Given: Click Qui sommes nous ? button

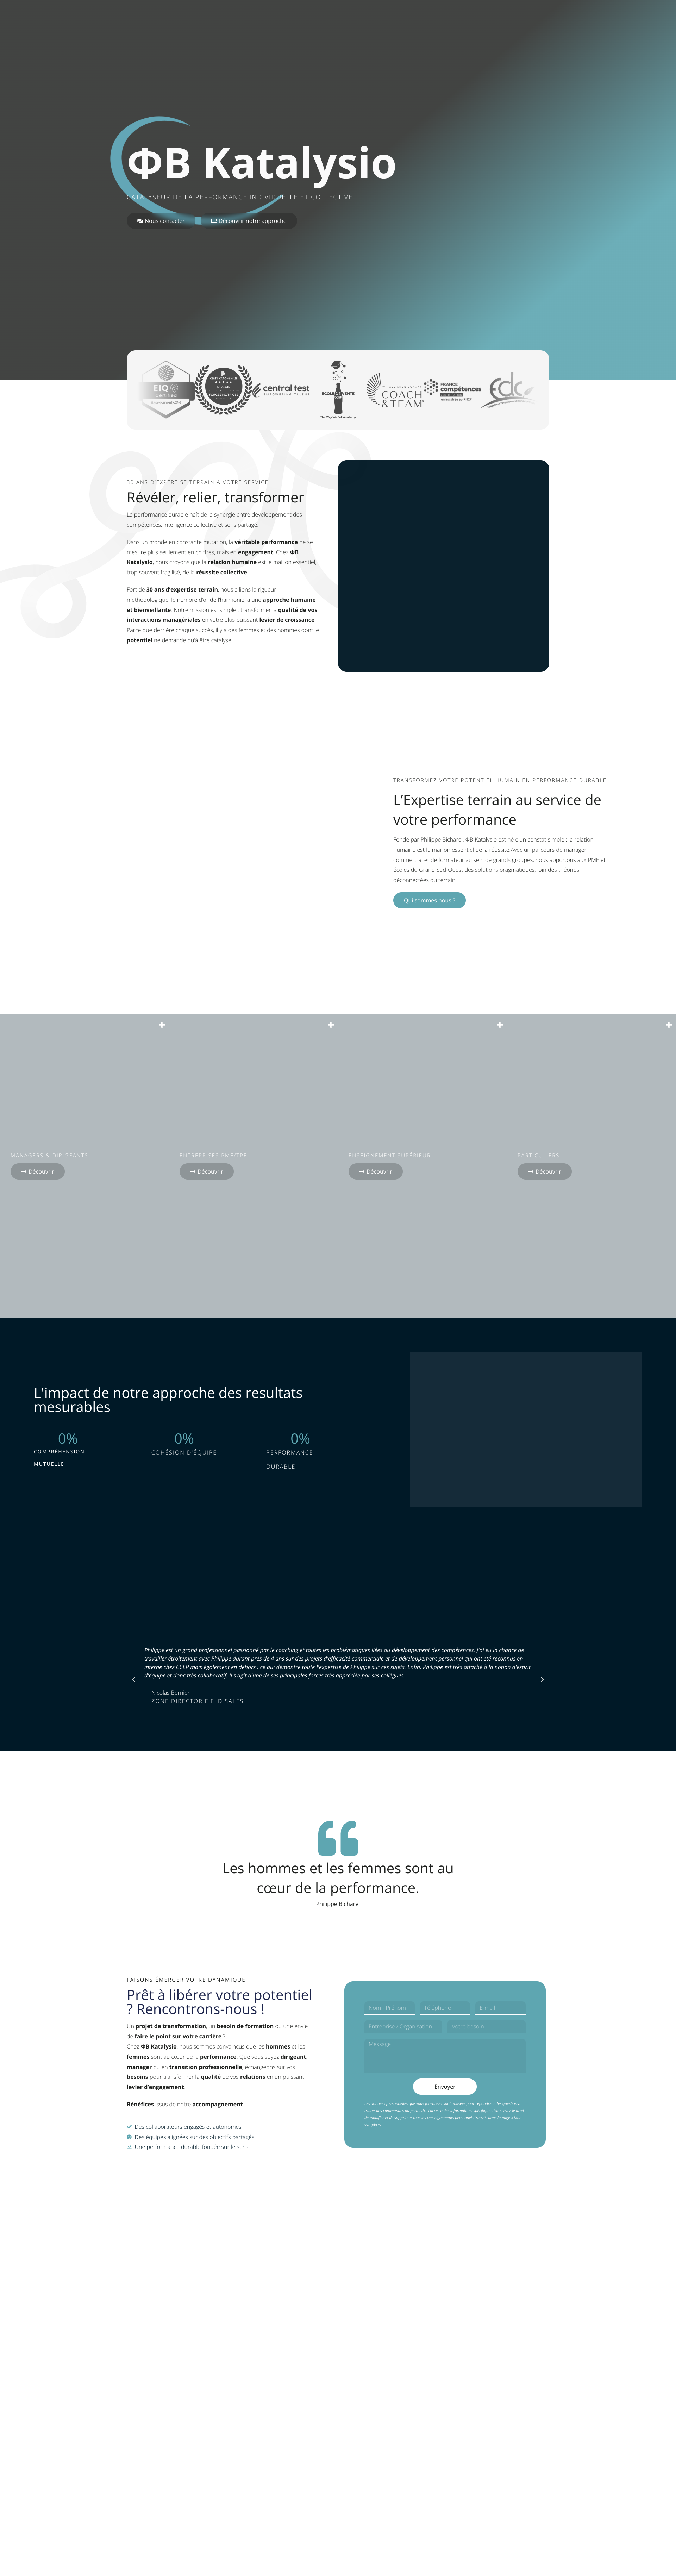Looking at the screenshot, I should pos(429,900).
